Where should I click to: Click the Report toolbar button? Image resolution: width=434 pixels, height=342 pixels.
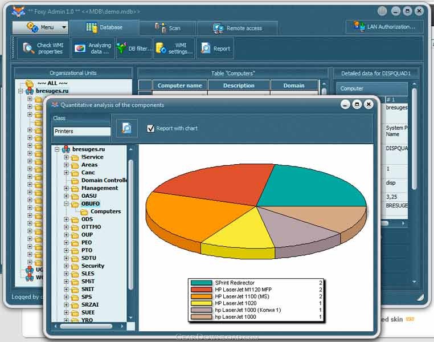[x=215, y=48]
